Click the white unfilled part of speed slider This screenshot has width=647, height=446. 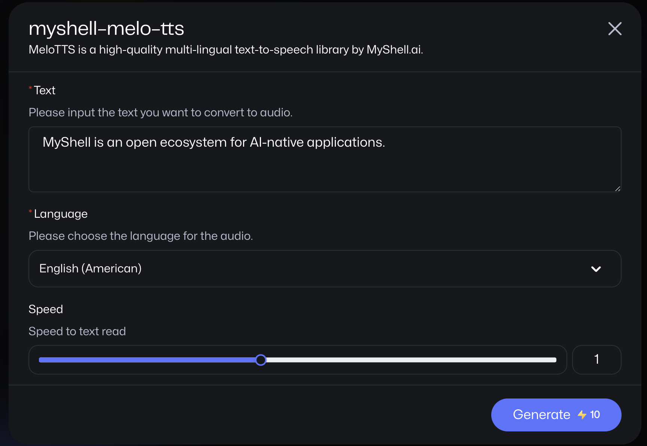[x=411, y=360]
